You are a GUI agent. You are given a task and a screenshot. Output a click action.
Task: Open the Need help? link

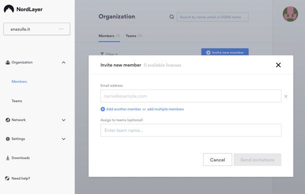21,178
